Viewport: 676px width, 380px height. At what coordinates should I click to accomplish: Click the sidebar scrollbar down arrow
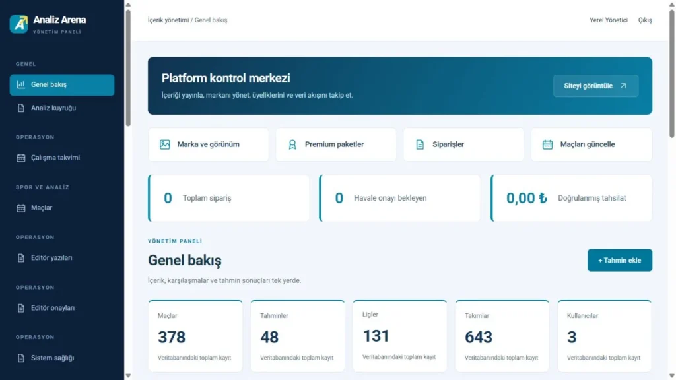pos(128,375)
